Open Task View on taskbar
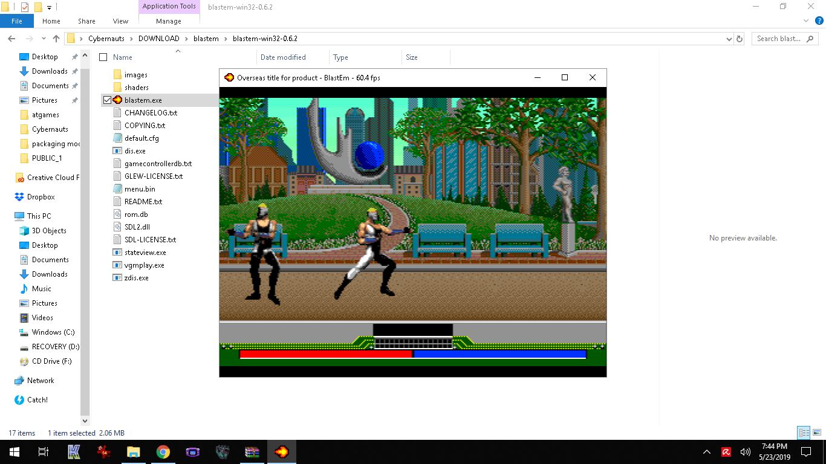826x464 pixels. click(43, 451)
